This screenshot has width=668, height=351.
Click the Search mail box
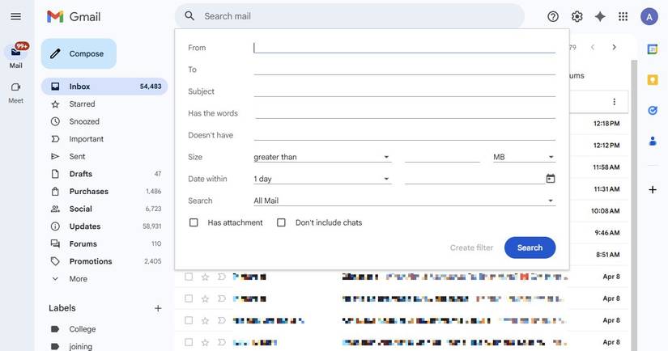(349, 16)
